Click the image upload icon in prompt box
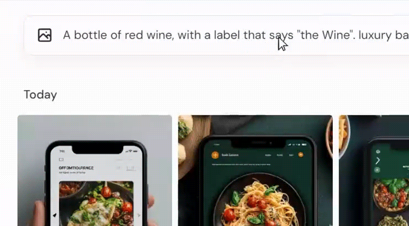Screen dimensions: 409x226 (45, 35)
